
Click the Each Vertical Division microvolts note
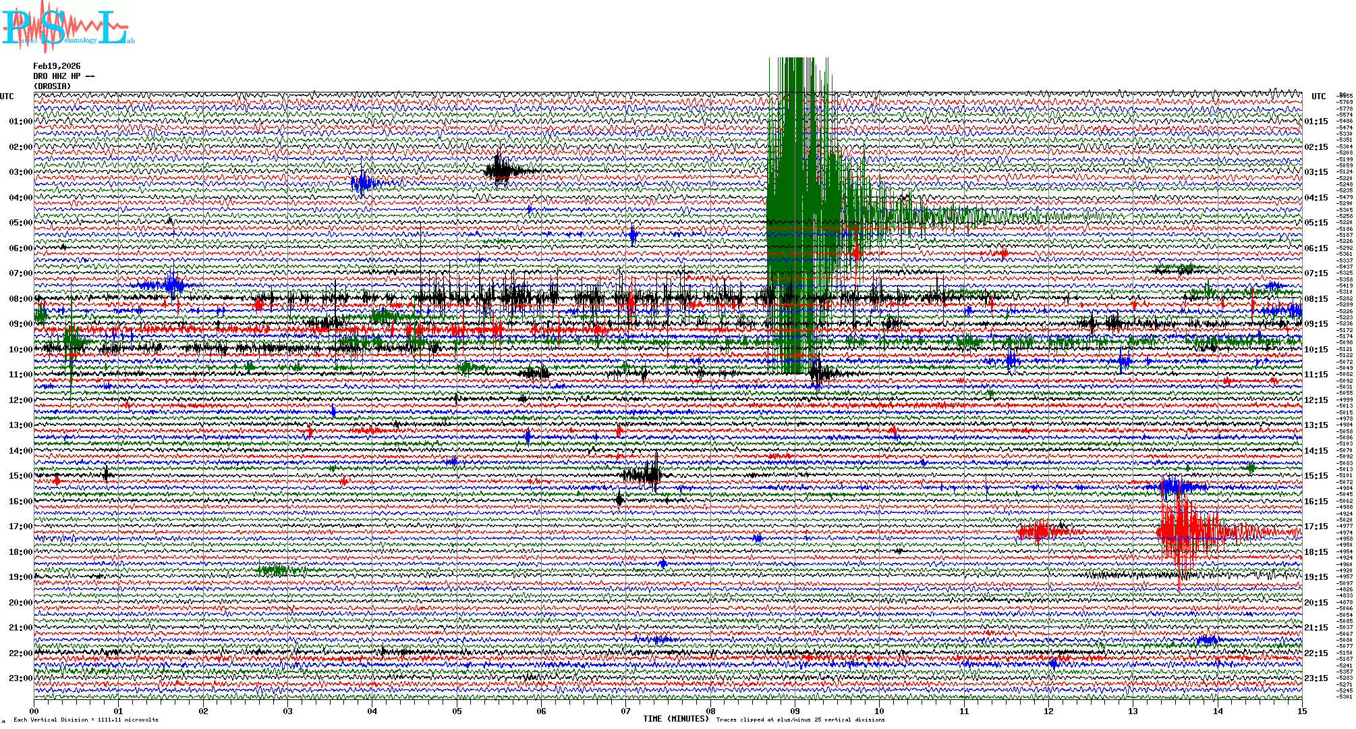pyautogui.click(x=86, y=720)
